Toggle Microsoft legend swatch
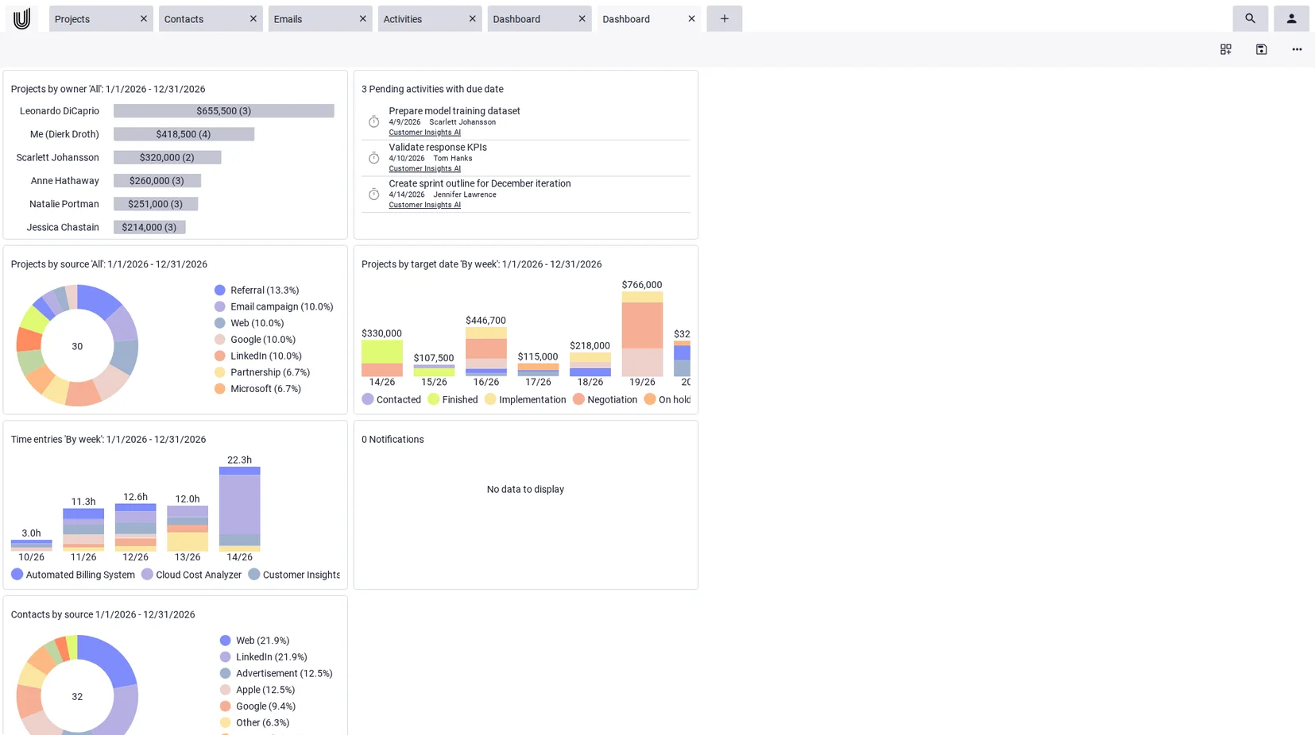This screenshot has height=735, width=1315. coord(220,389)
